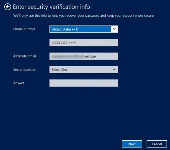Click the password recovery description sentence

click(x=84, y=16)
